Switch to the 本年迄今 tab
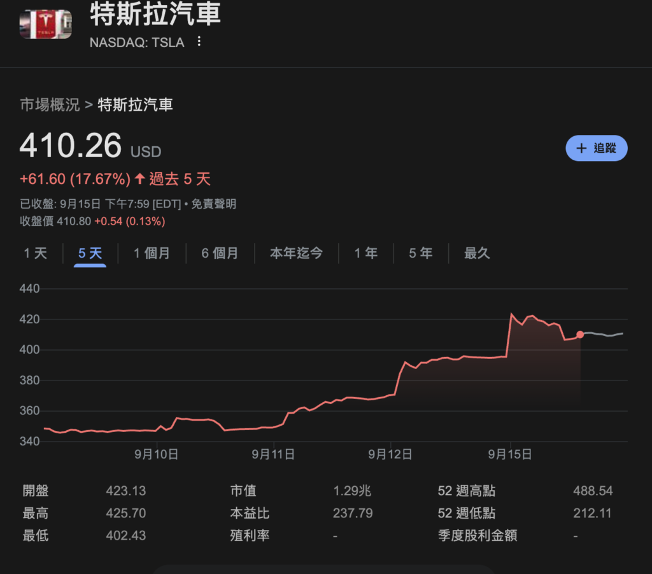Screen dimensions: 652x574 (x=296, y=253)
